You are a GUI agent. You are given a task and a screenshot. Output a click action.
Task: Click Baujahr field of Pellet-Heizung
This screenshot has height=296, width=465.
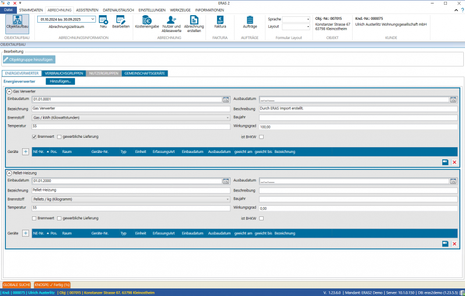pos(358,199)
